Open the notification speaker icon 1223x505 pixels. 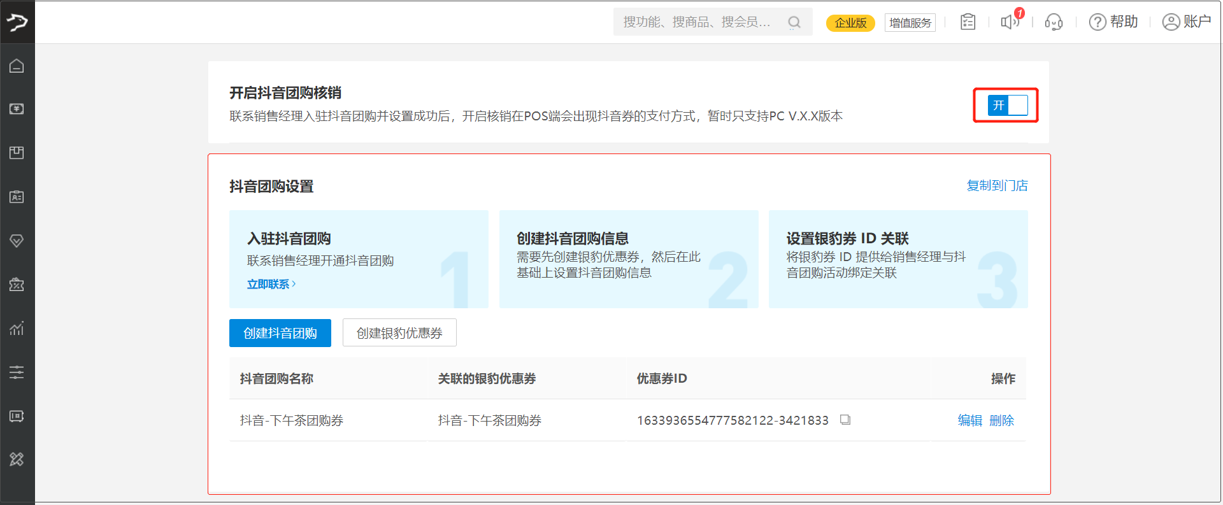pyautogui.click(x=1010, y=22)
